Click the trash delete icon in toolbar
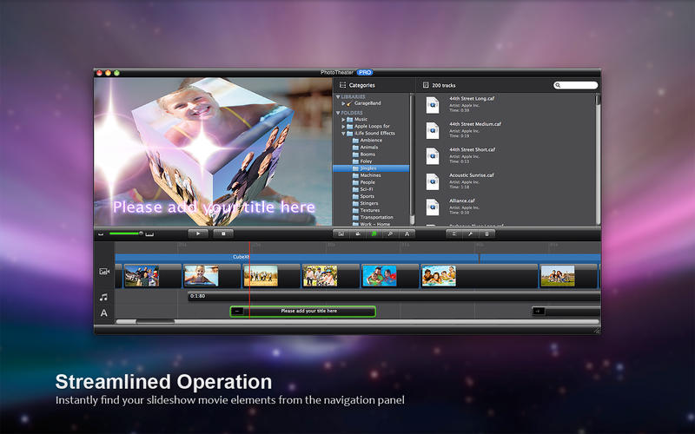Viewport: 695px width, 434px height. [x=486, y=233]
